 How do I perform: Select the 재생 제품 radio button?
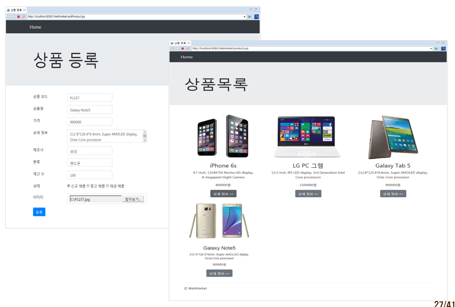(107, 186)
